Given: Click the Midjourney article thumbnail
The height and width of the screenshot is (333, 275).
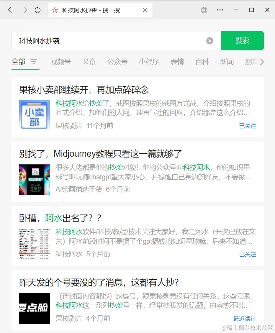Looking at the screenshot, I should click(x=34, y=180).
